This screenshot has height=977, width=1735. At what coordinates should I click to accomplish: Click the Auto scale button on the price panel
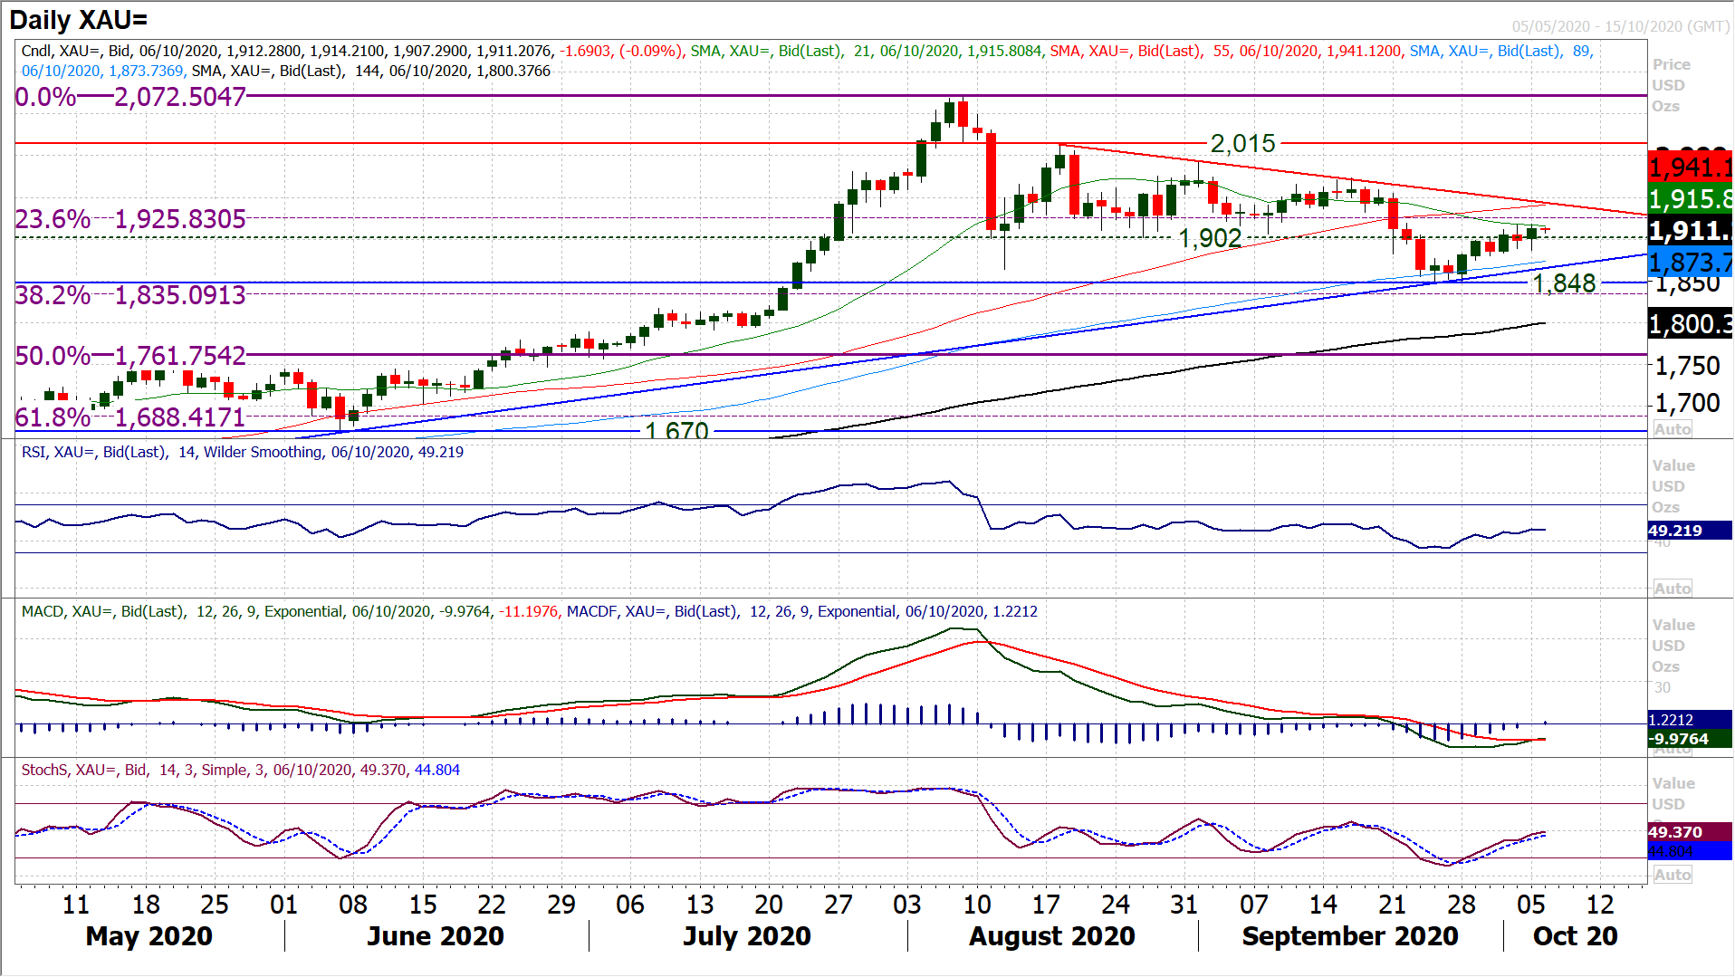coord(1672,429)
